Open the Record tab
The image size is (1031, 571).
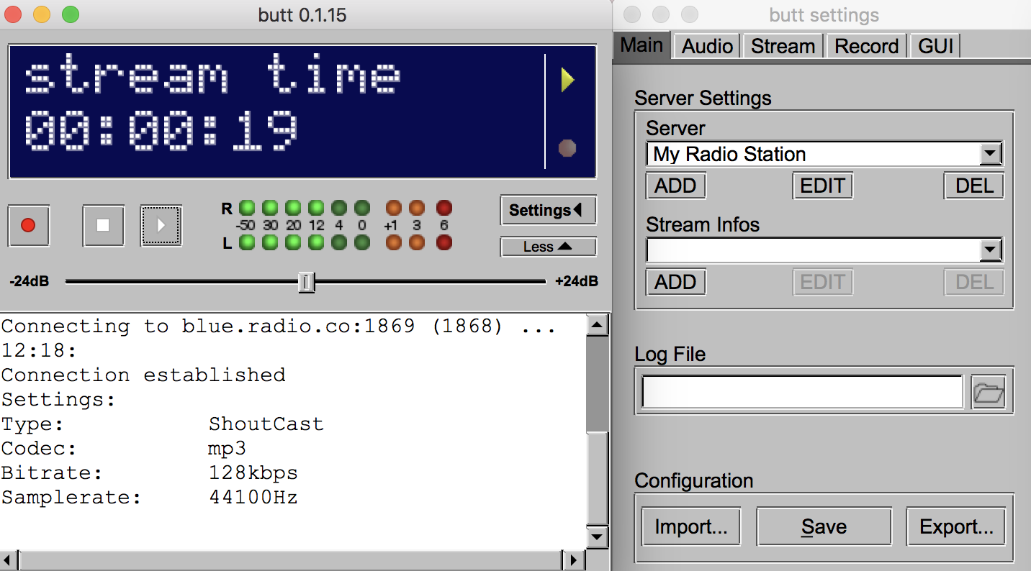(866, 46)
